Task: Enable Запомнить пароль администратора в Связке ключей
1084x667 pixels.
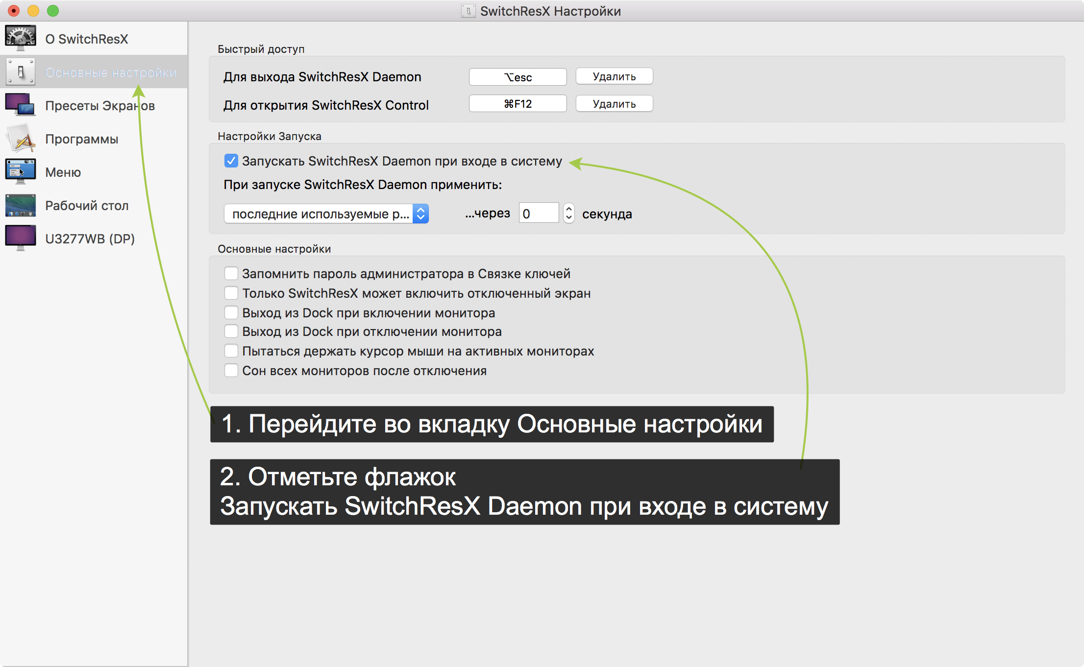Action: (x=231, y=273)
